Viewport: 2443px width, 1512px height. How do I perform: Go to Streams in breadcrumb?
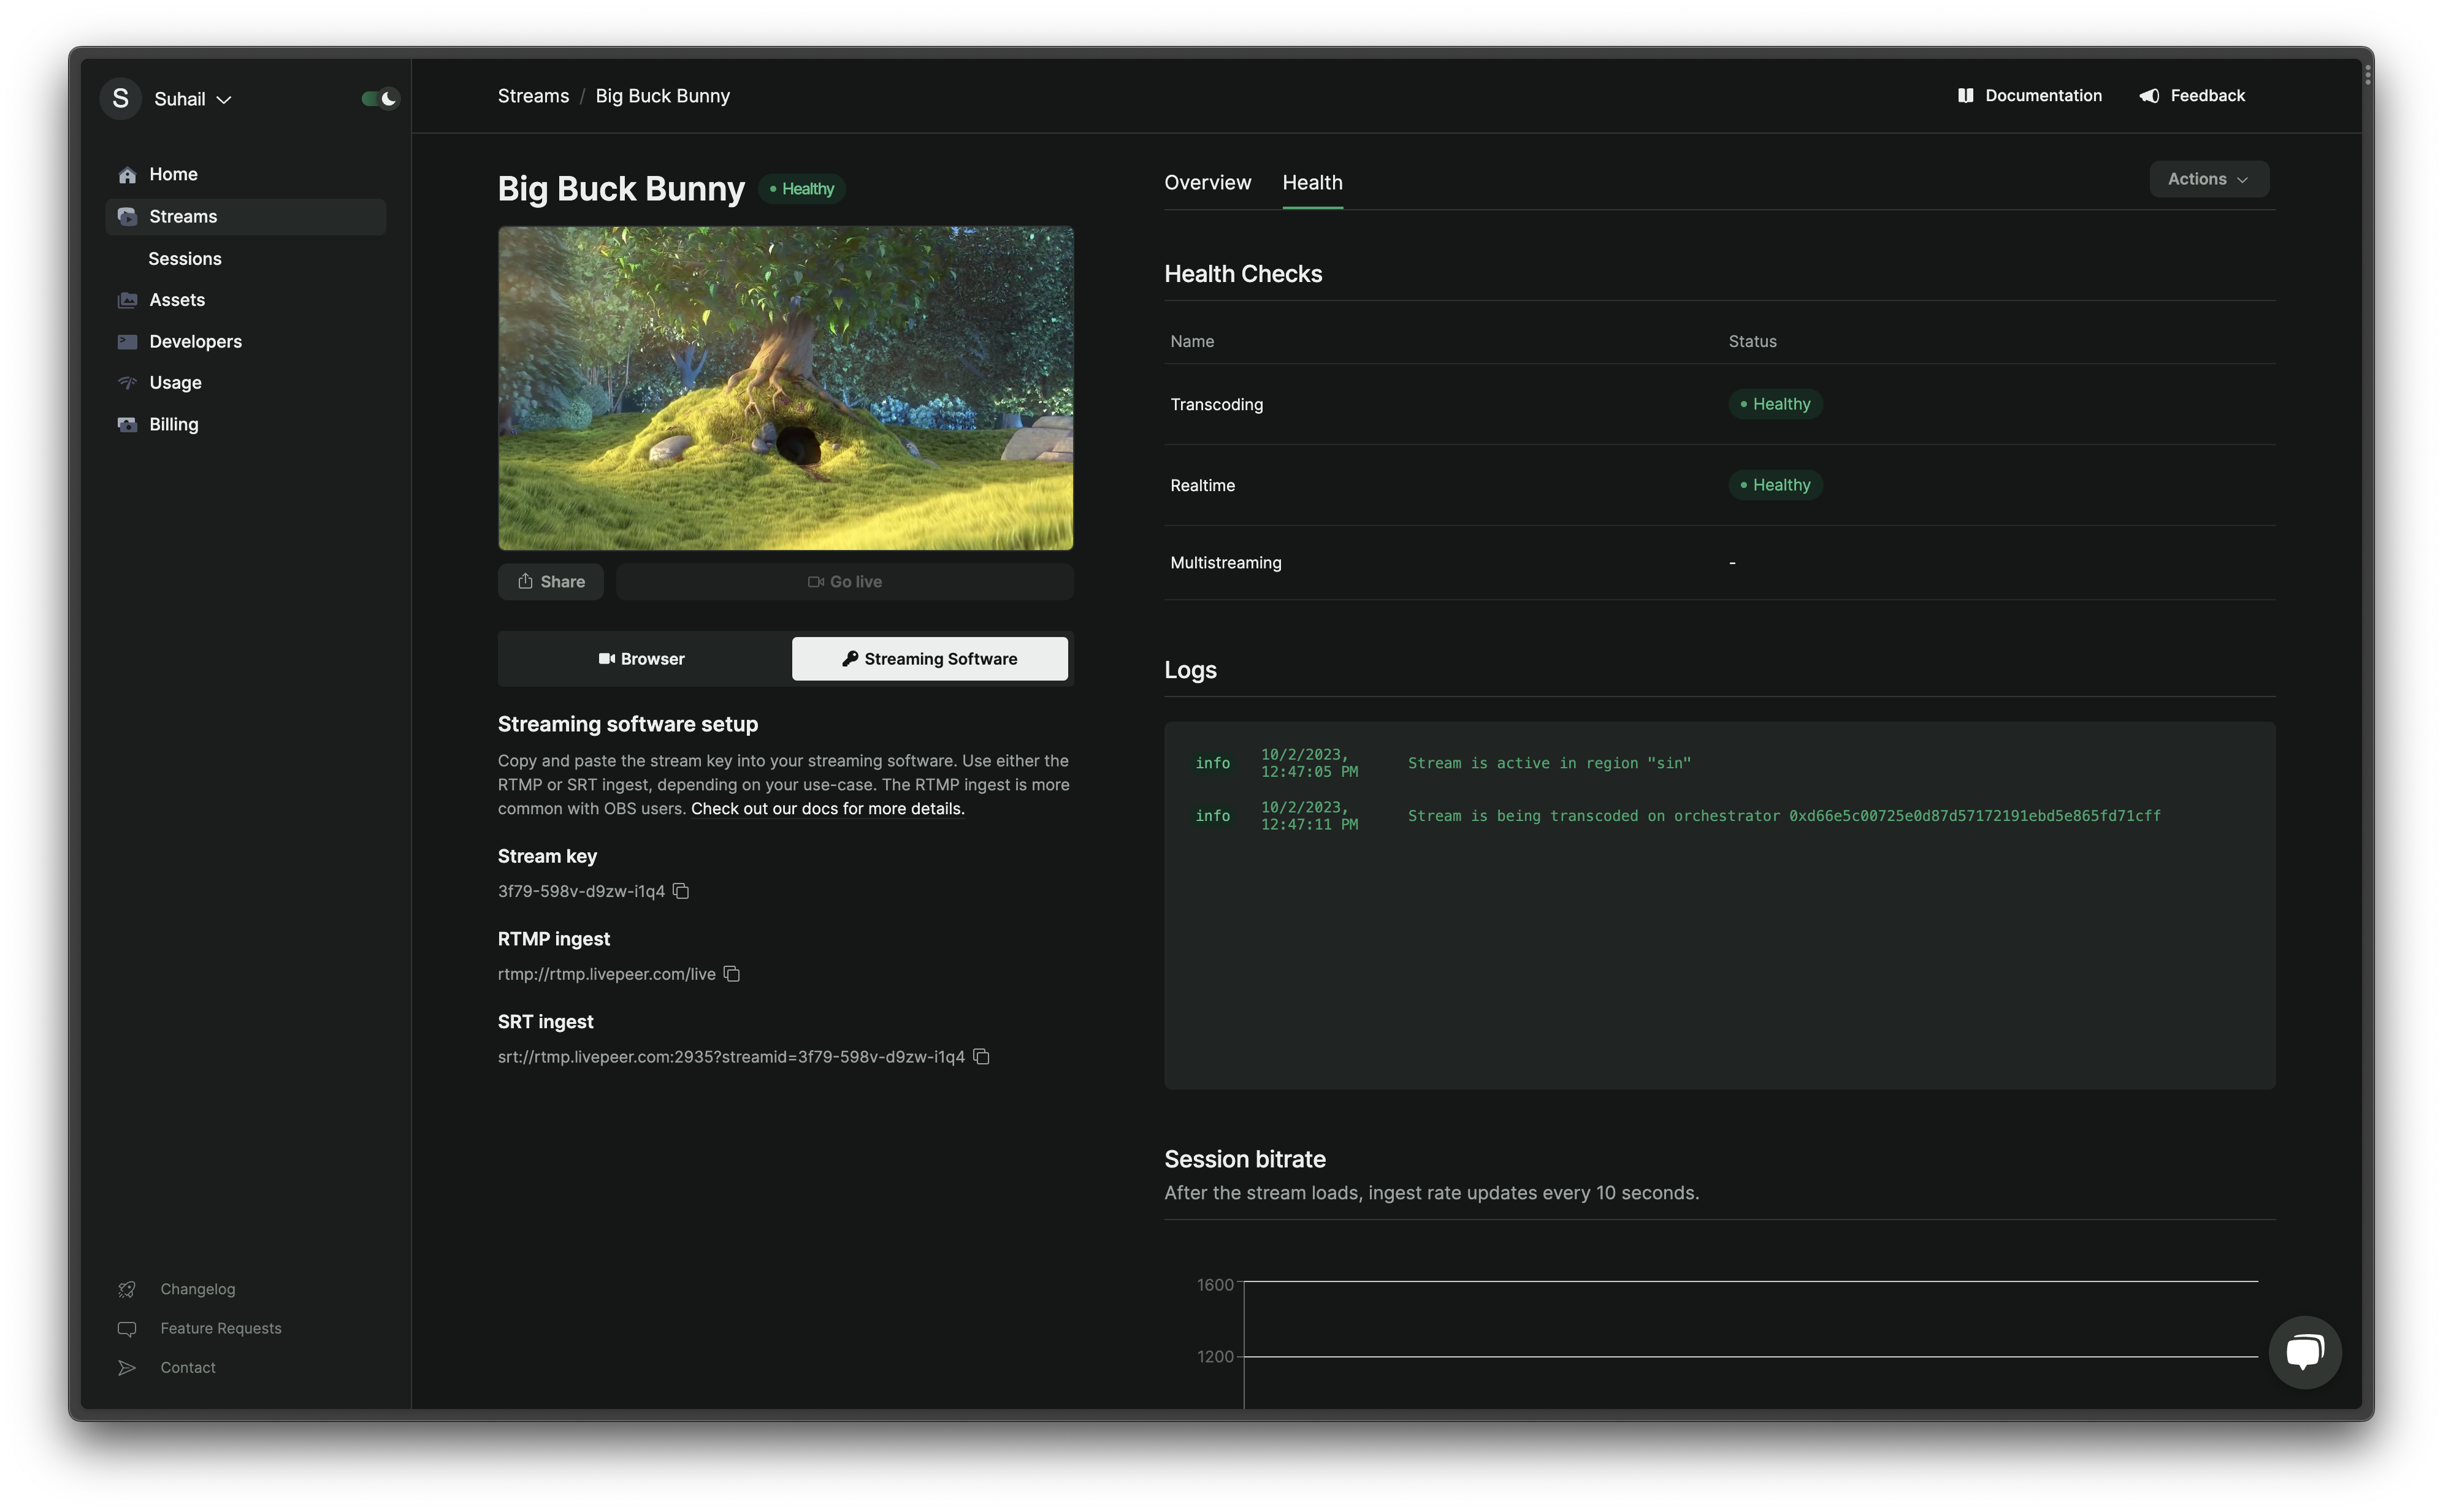coord(533,96)
